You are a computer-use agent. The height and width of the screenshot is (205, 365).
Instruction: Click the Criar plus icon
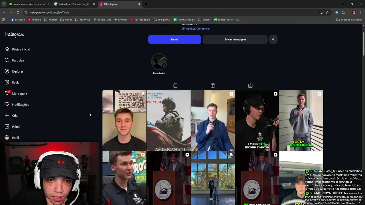pos(7,116)
